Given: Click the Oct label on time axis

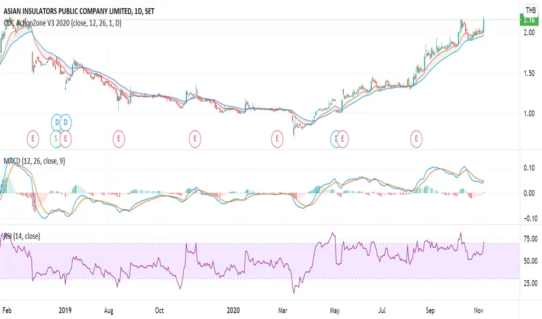Looking at the screenshot, I should pyautogui.click(x=159, y=310).
